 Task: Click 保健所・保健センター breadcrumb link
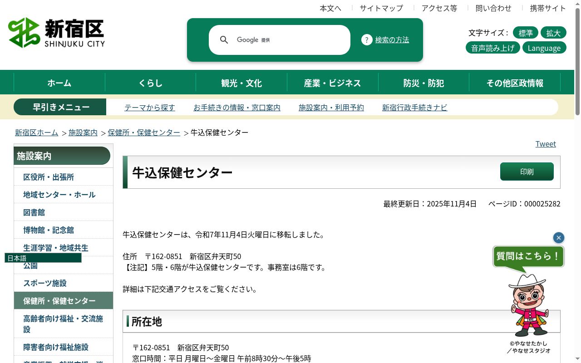point(144,132)
